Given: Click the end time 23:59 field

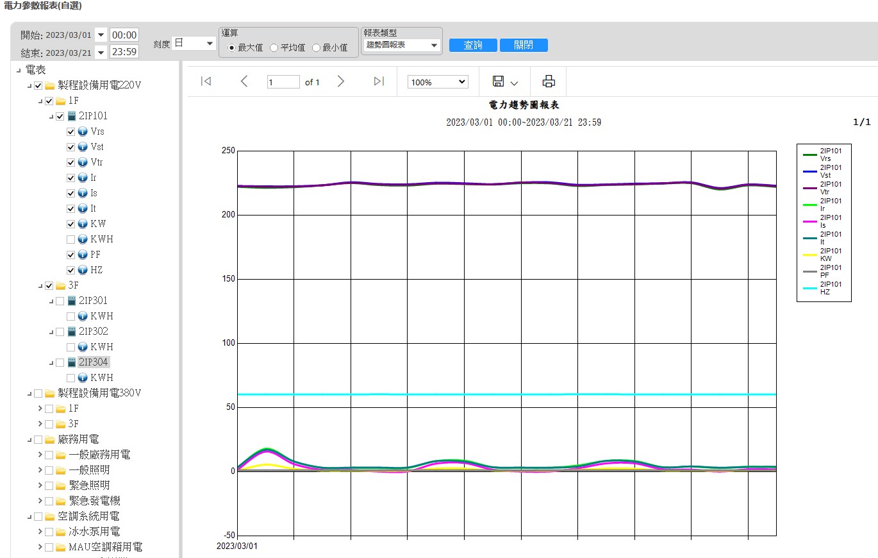Looking at the screenshot, I should click(124, 52).
